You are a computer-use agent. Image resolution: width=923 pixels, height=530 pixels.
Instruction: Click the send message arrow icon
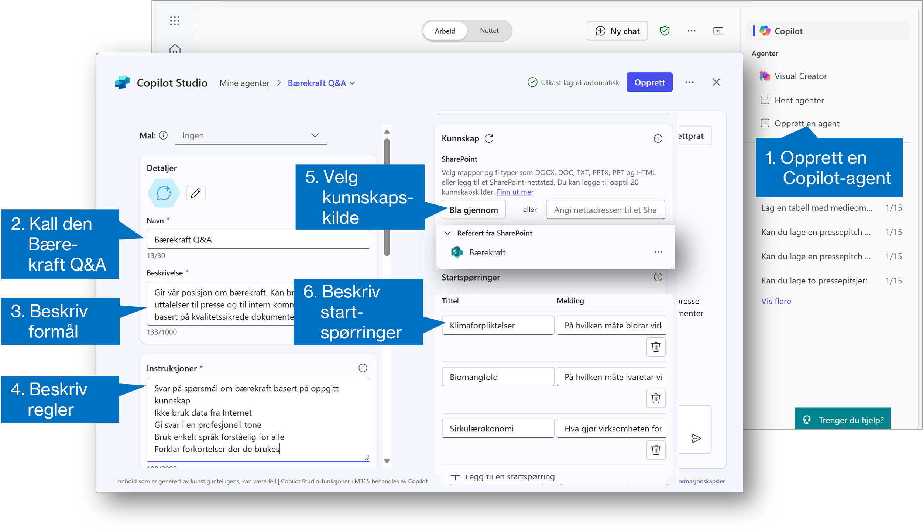[696, 438]
